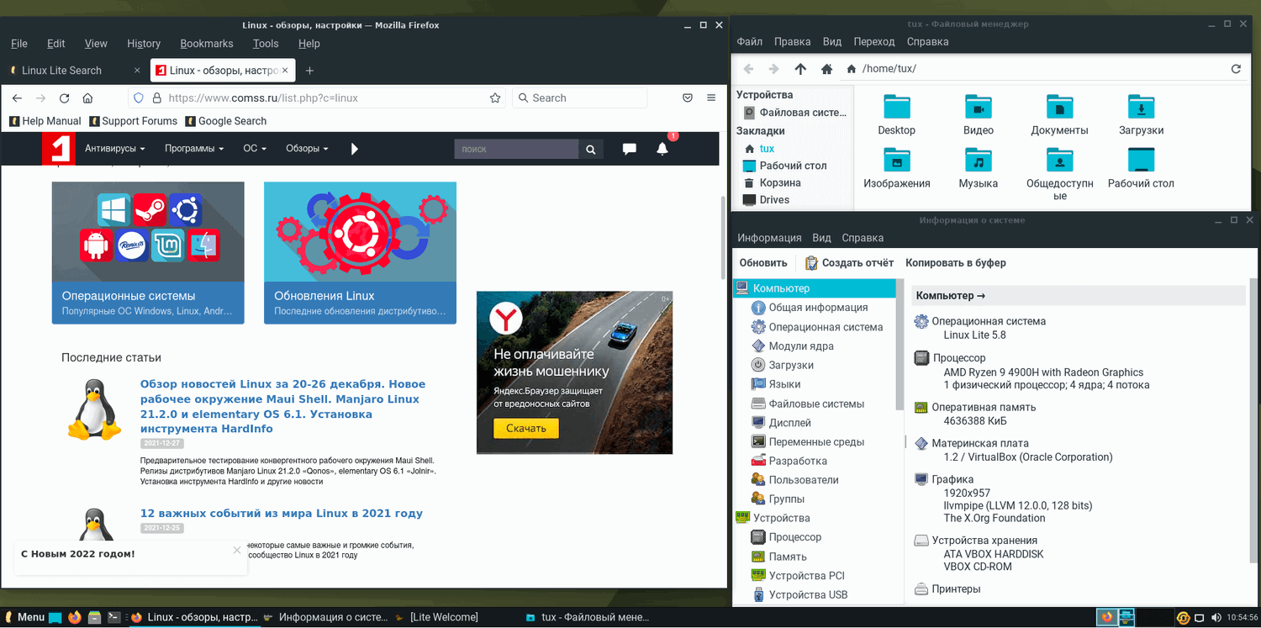Open the Desktop folder icon
Viewport: 1261px width, 628px height.
click(897, 115)
